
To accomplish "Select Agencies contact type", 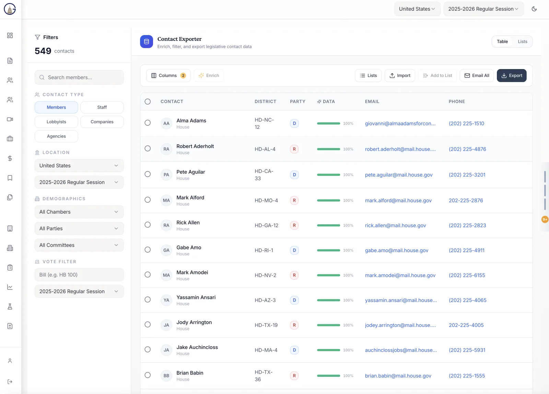I will click(56, 136).
